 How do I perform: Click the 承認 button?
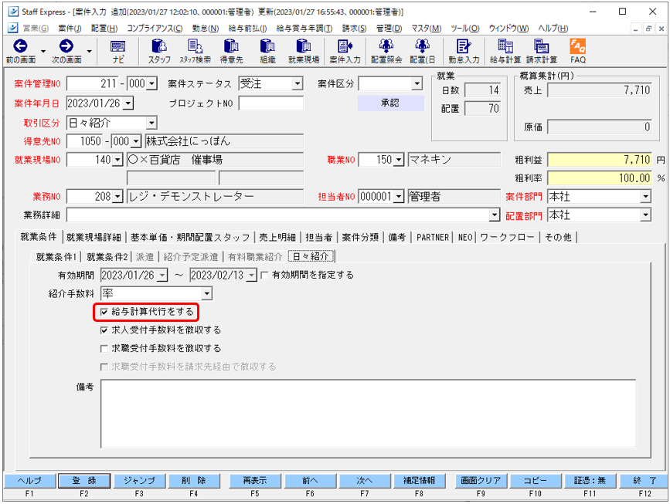coord(390,103)
